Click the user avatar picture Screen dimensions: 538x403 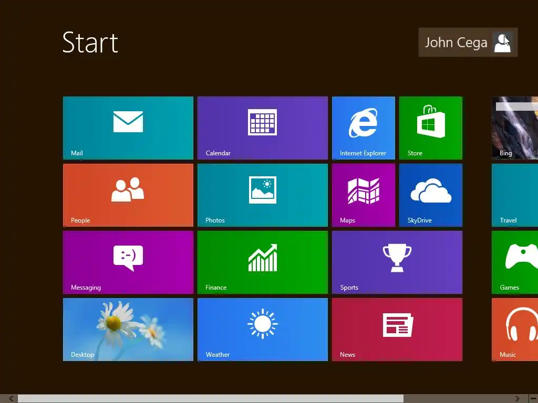coord(502,43)
